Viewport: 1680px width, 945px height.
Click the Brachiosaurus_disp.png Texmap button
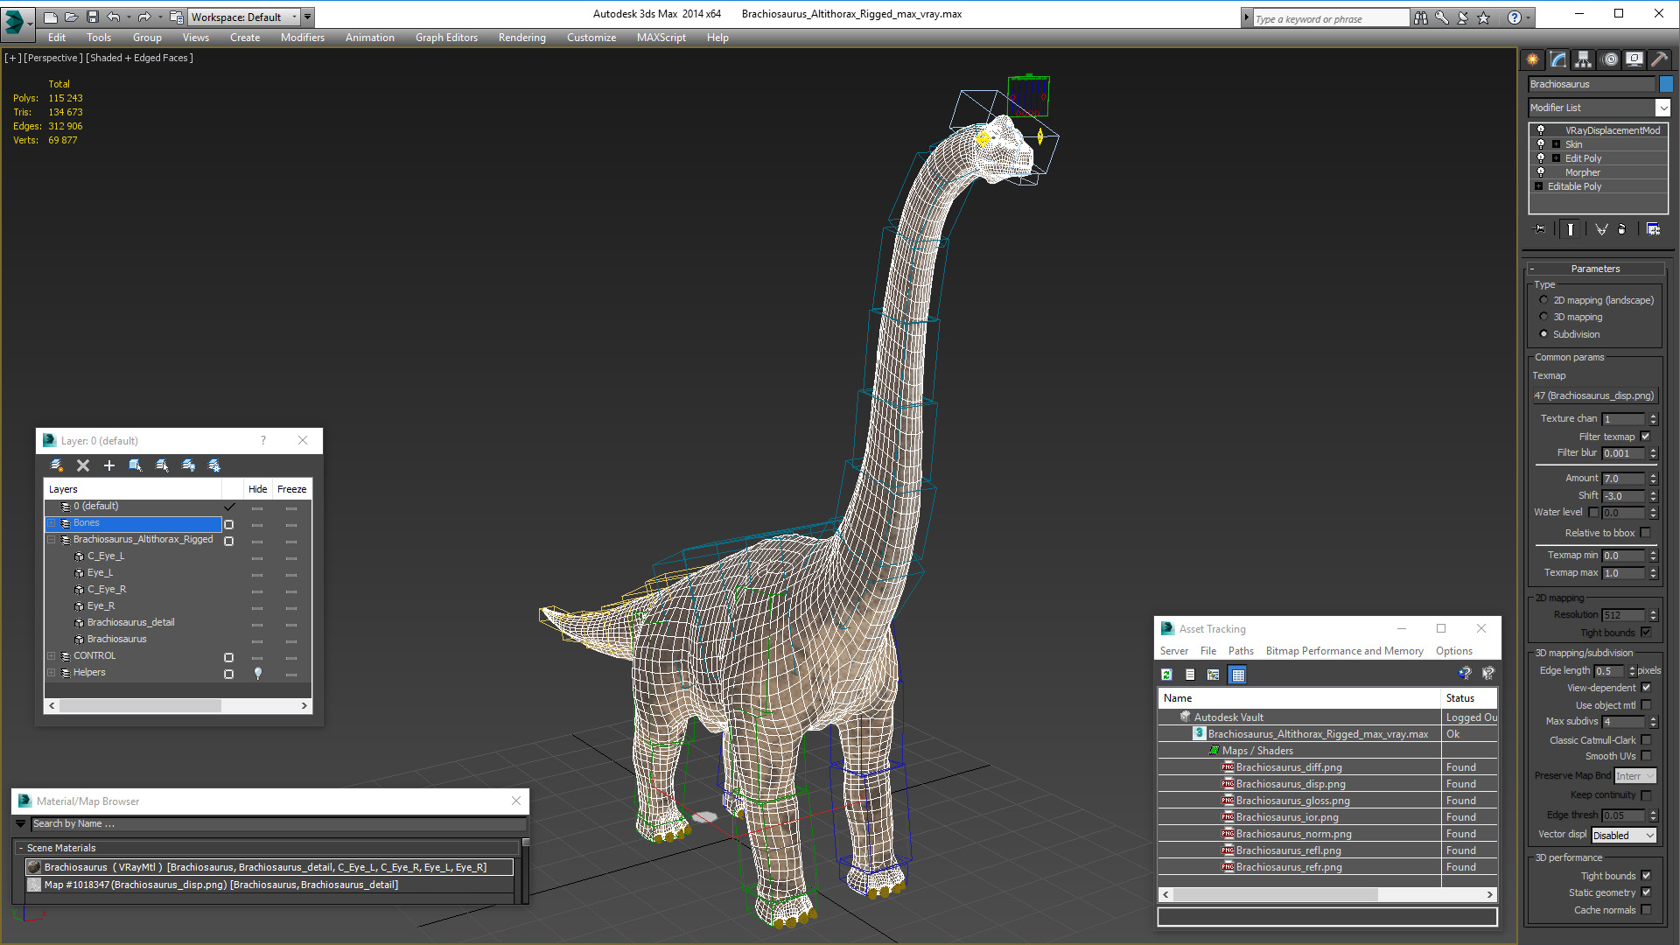1594,395
